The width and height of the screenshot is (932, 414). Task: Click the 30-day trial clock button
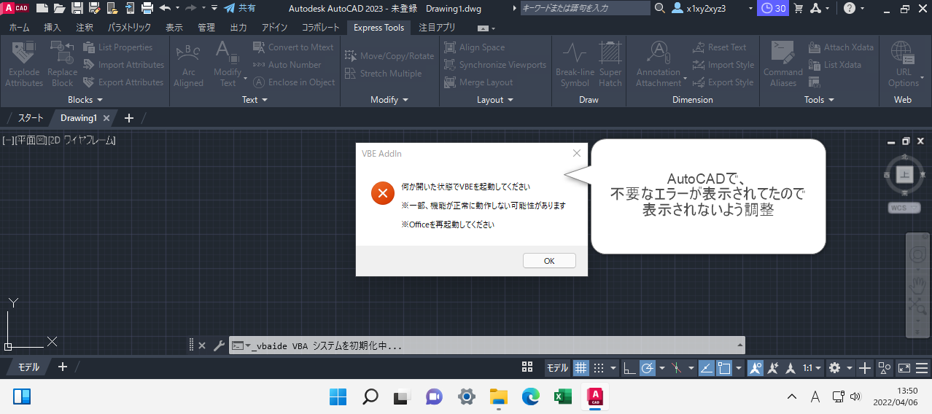pos(772,8)
